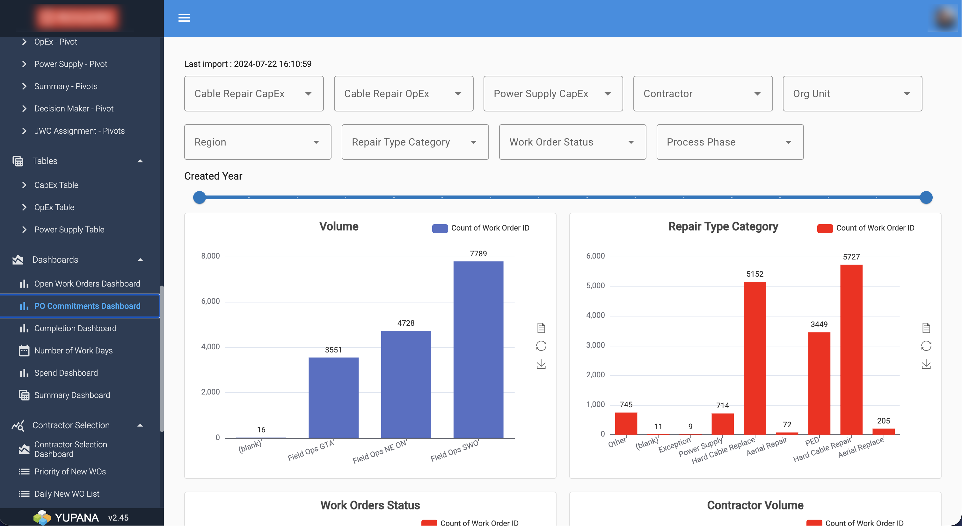Expand the Power Supply - Pivot item
962x526 pixels.
coord(70,64)
